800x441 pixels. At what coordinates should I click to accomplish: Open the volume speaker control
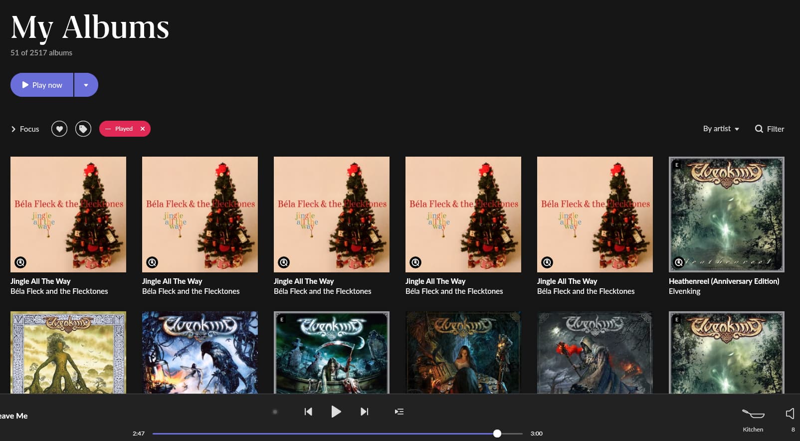pos(790,414)
